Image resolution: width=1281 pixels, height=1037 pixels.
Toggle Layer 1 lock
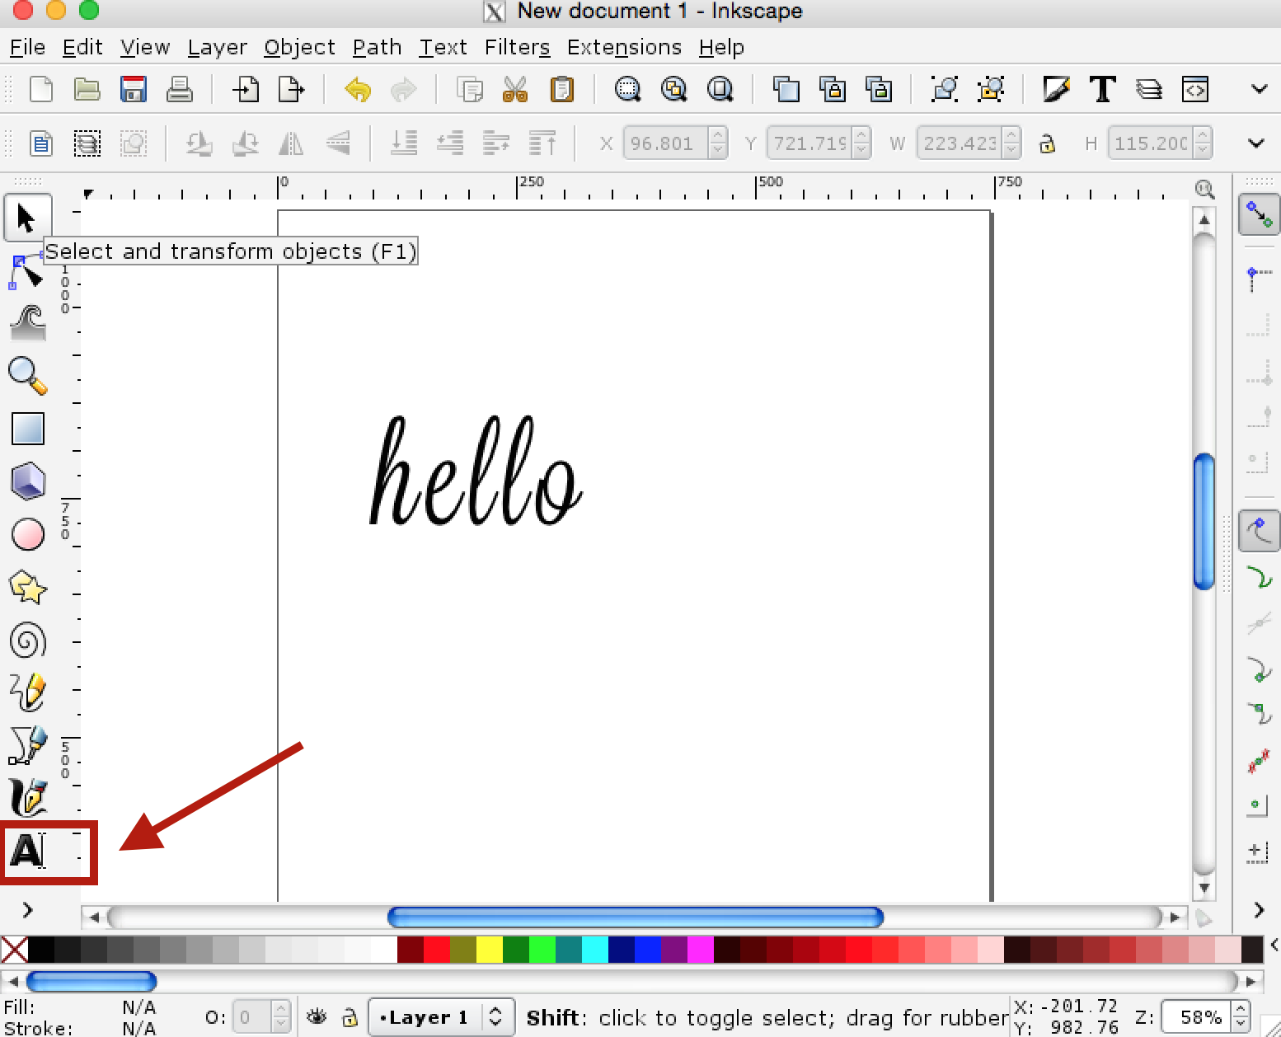[350, 1016]
